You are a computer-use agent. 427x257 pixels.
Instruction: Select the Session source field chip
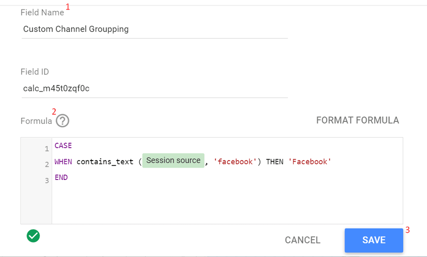click(173, 161)
